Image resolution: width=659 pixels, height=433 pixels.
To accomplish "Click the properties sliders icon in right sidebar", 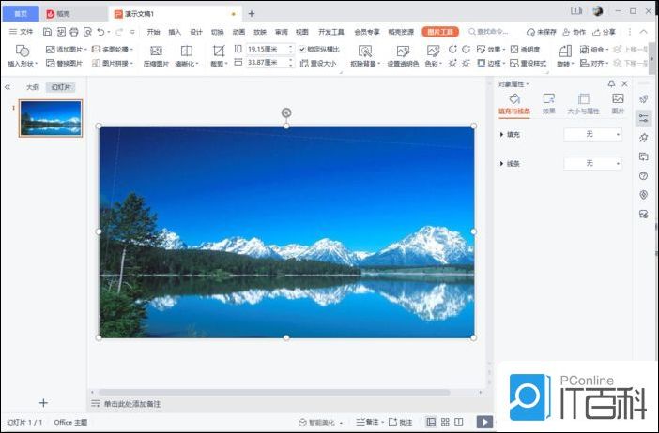I will pyautogui.click(x=643, y=118).
